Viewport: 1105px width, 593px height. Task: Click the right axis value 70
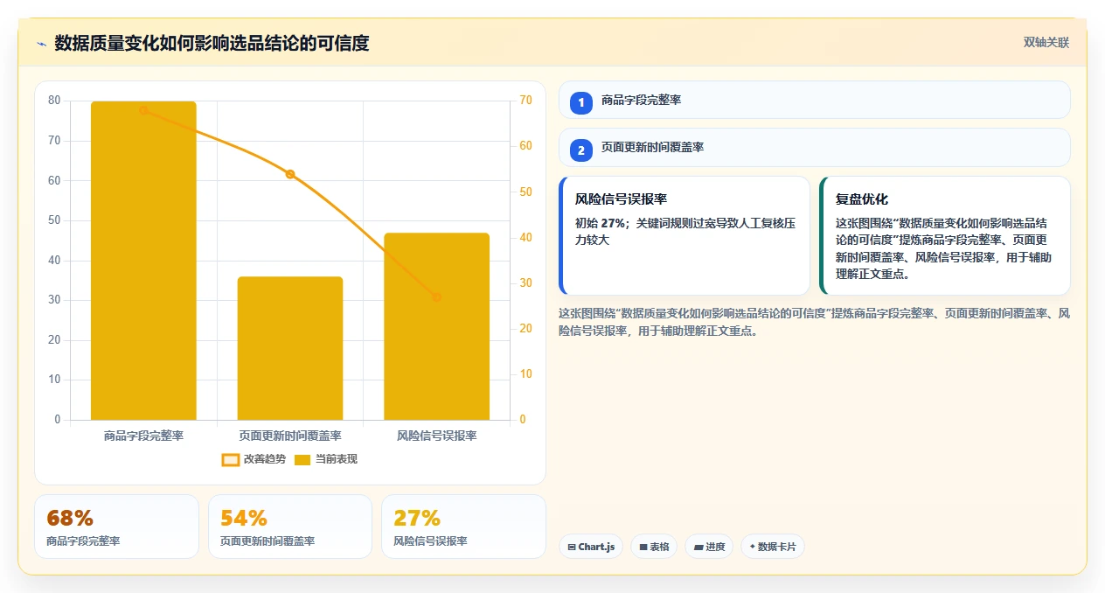coord(525,101)
